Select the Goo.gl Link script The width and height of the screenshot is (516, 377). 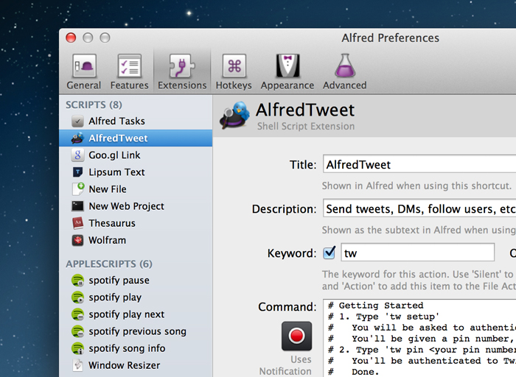tap(136, 155)
